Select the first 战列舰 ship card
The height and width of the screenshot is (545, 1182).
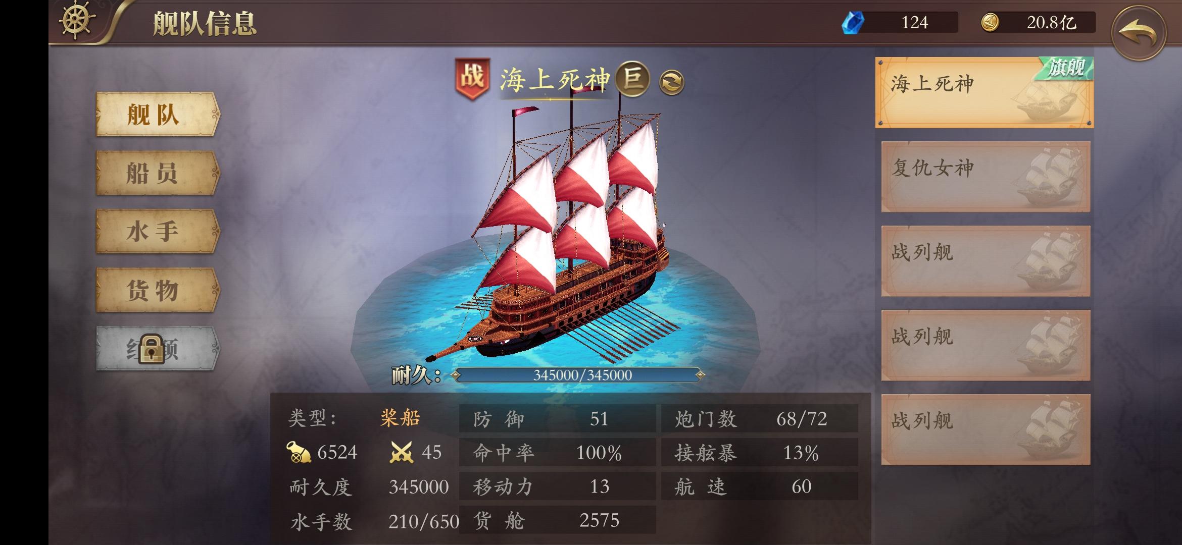[986, 261]
